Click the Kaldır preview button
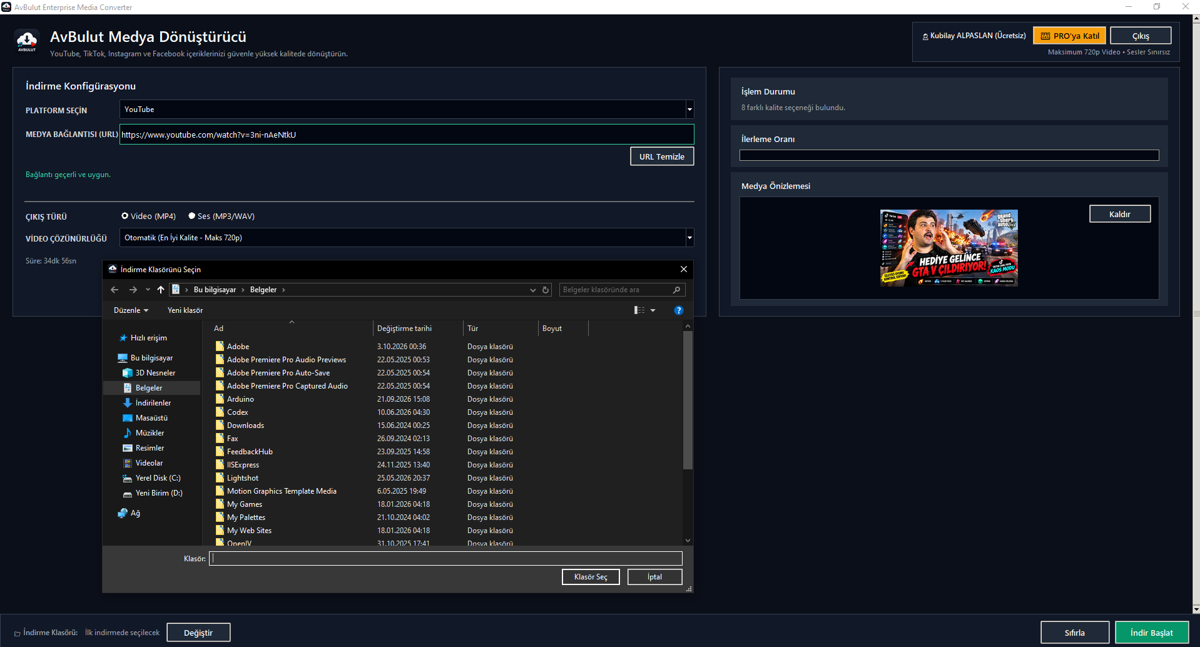 (1120, 214)
